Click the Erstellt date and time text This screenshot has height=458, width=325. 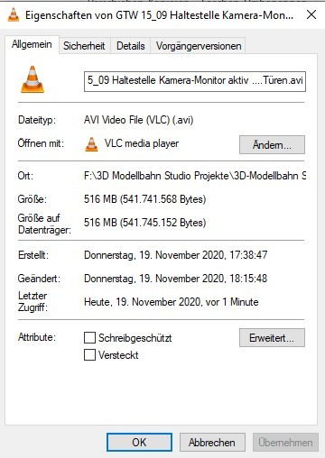[175, 255]
